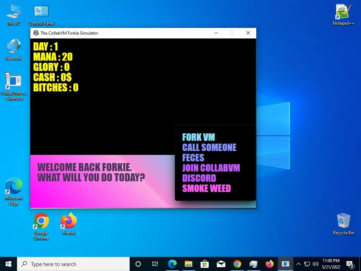Select the CollabVMFo... Shortcut desktop icon
361x271 pixels.
pos(14,87)
